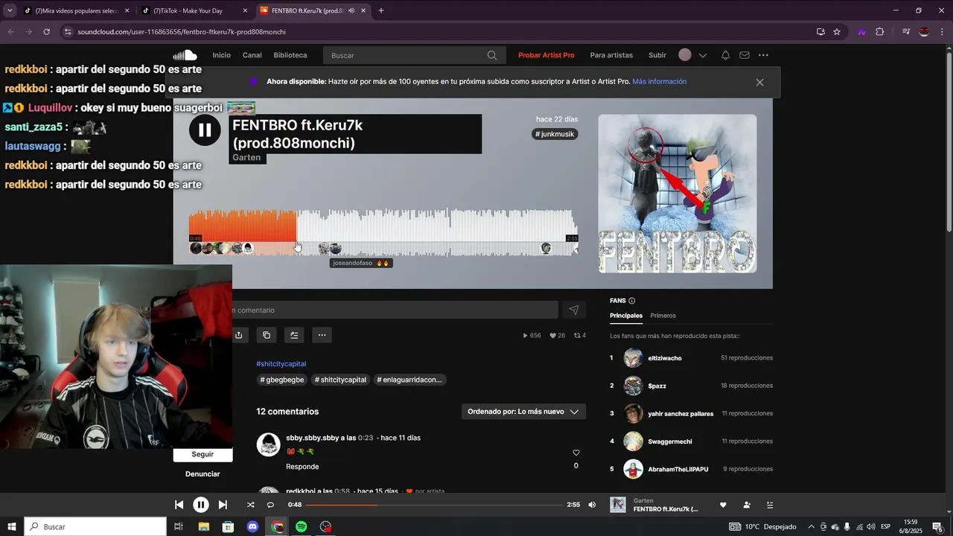Send the comment with the paper plane icon
Viewport: 953px width, 536px height.
coord(573,310)
